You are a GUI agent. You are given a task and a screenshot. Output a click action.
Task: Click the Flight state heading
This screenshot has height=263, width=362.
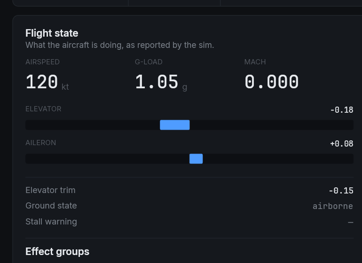click(x=52, y=33)
